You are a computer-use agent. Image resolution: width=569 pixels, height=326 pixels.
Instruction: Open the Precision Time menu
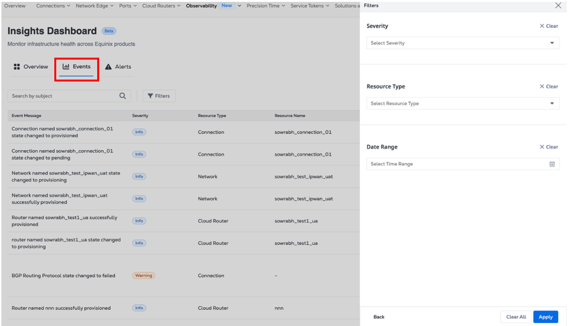coord(265,6)
